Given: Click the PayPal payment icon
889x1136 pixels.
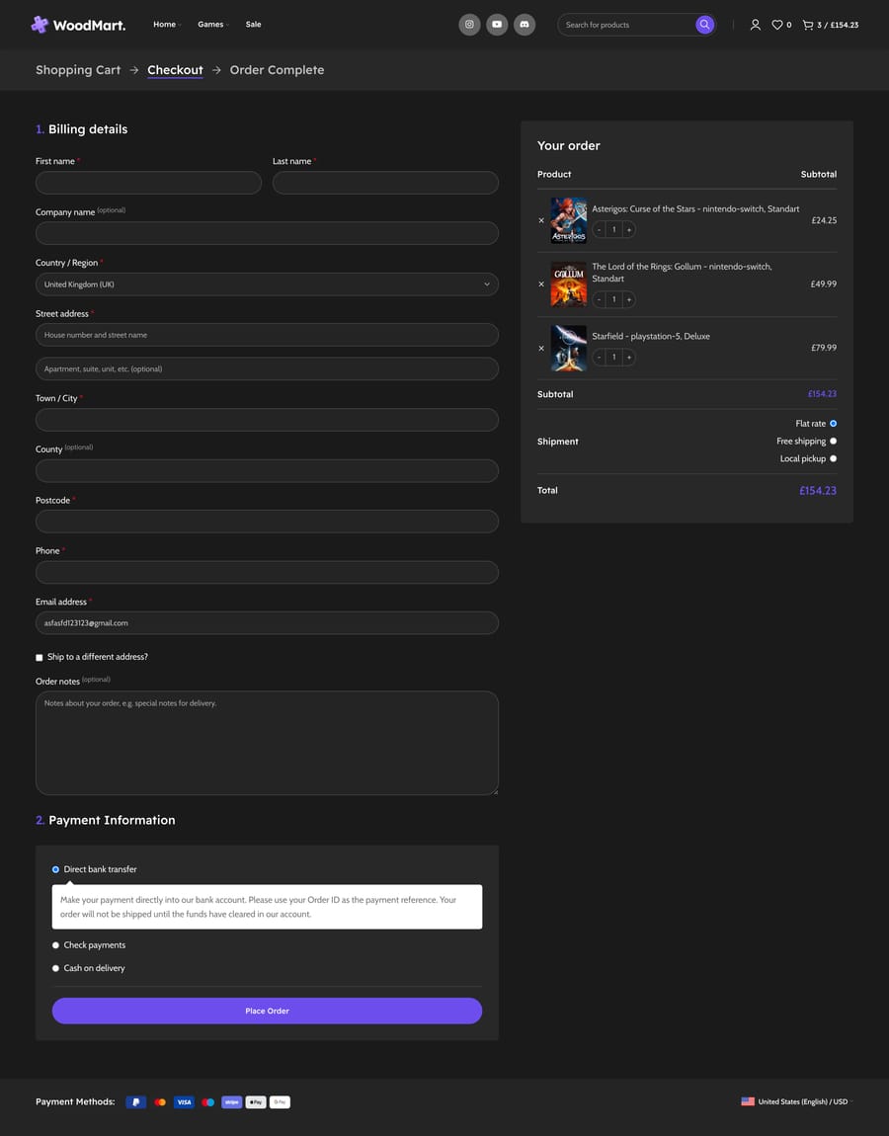Looking at the screenshot, I should pyautogui.click(x=135, y=1102).
